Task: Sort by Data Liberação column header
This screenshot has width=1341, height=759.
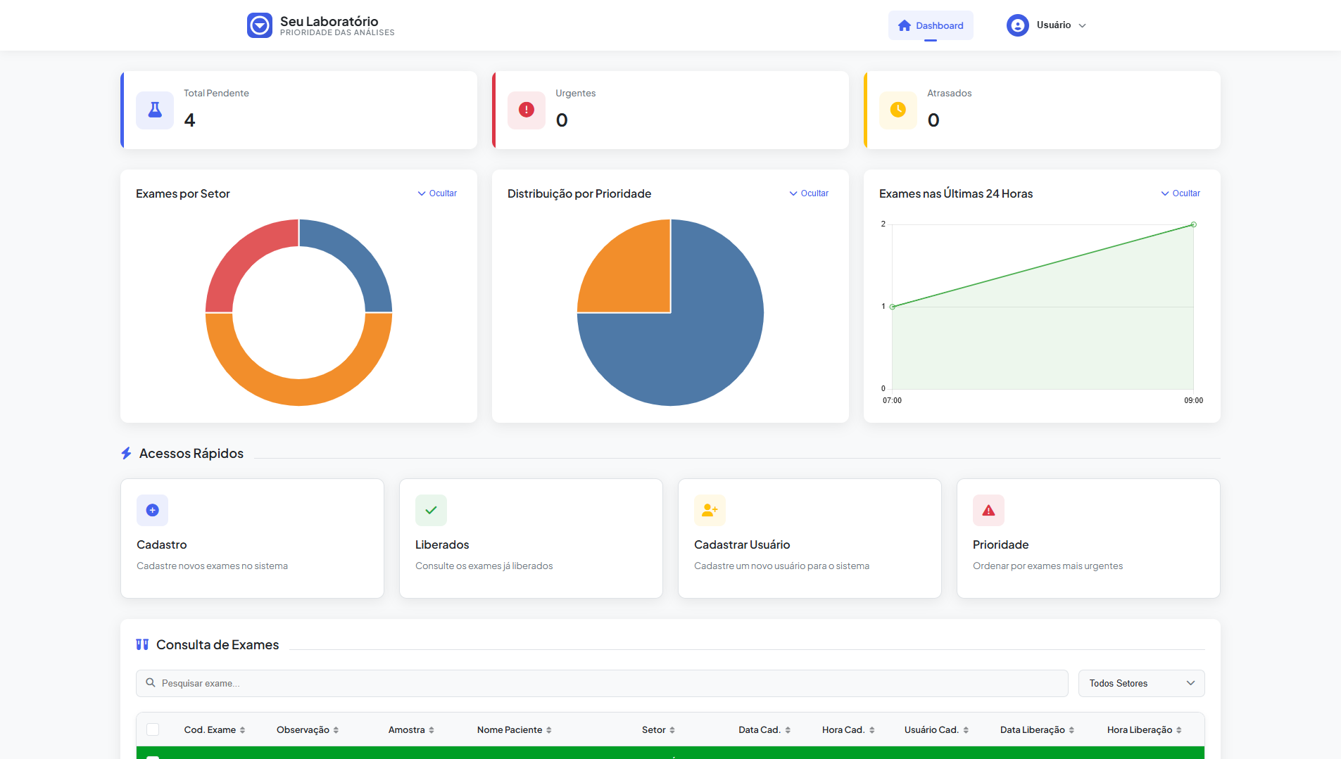Action: point(1037,729)
